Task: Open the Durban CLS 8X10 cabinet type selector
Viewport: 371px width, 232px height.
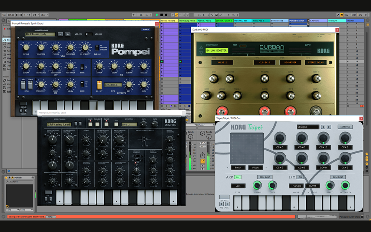Action: coord(264,62)
